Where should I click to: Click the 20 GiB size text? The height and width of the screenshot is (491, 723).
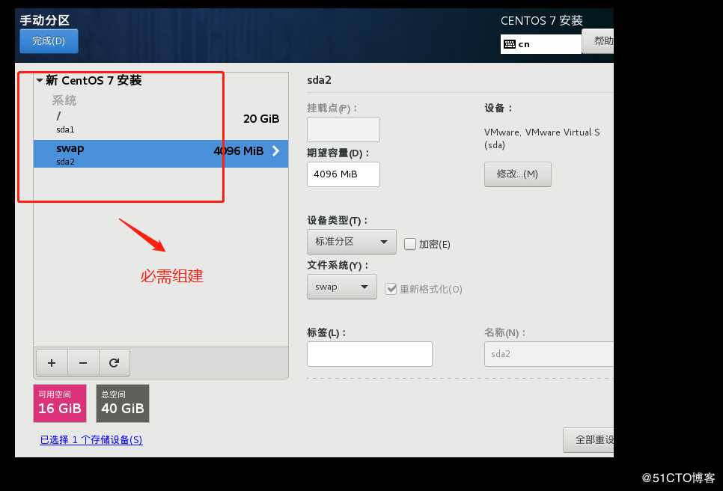tap(261, 119)
